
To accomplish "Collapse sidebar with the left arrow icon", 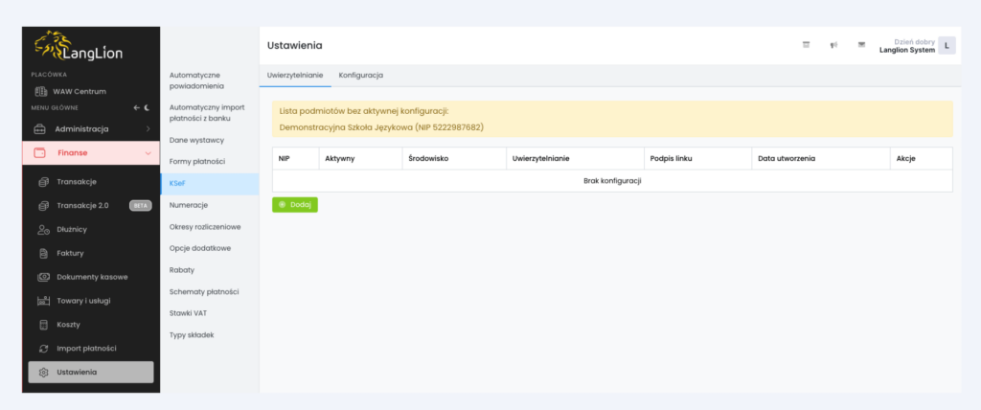I will (136, 107).
